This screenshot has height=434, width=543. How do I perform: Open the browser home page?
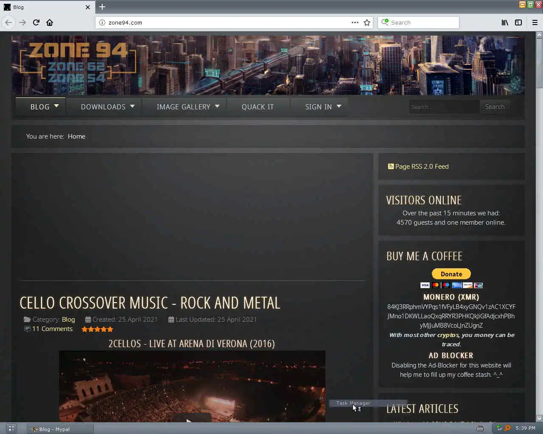50,22
